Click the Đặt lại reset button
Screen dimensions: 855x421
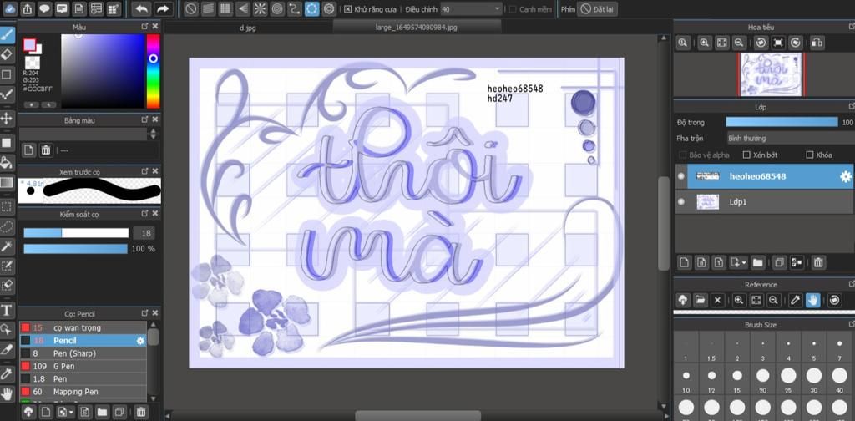tap(598, 9)
